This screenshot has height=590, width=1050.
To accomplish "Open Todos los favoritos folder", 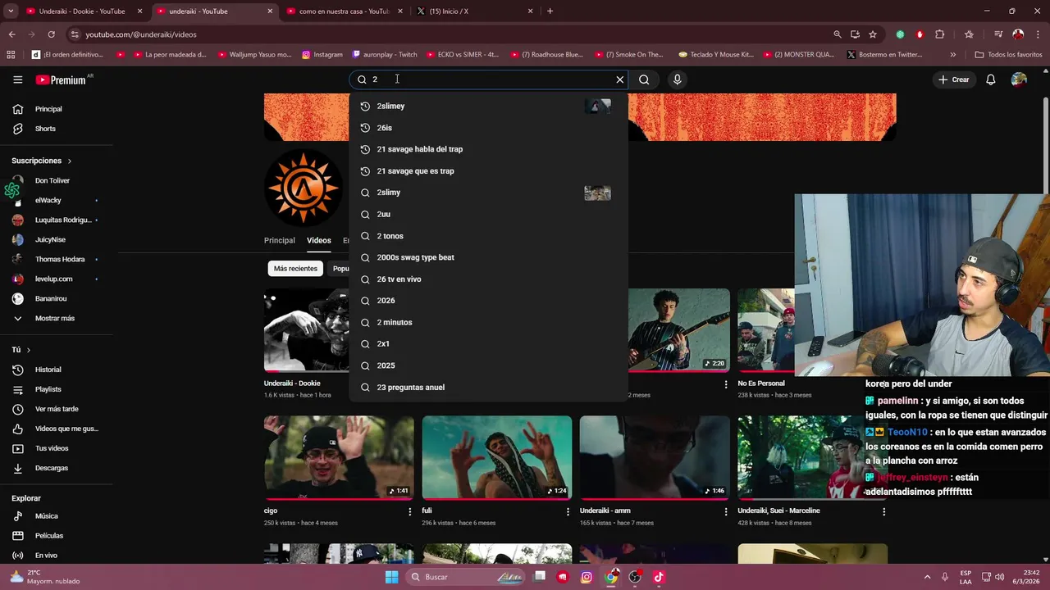I will (1008, 55).
